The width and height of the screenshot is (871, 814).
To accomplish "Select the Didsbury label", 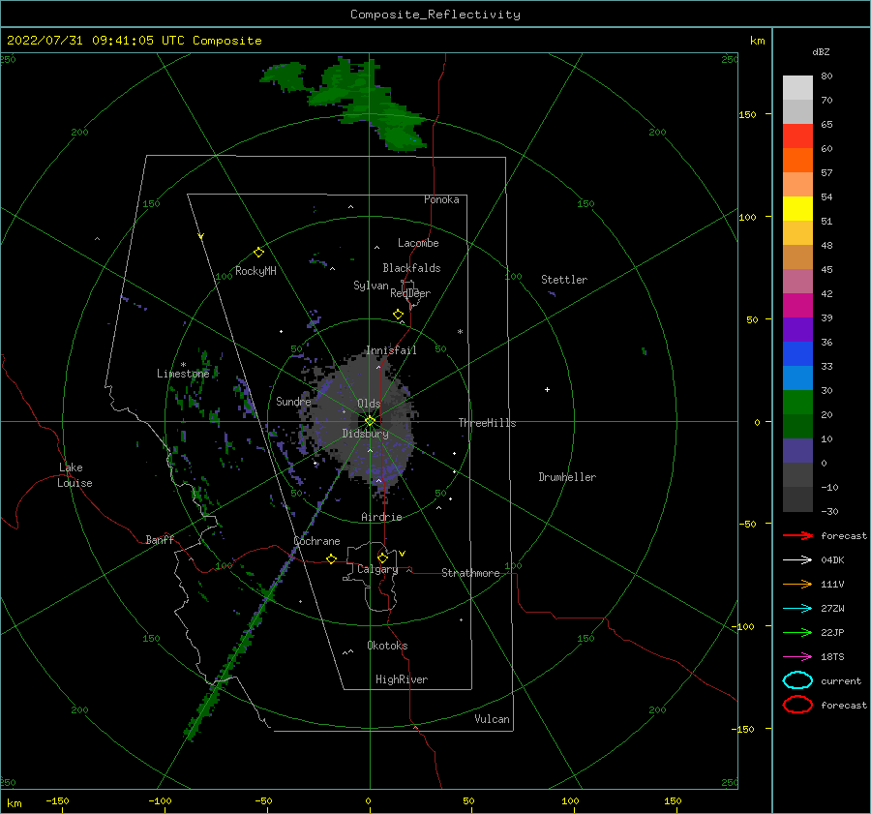I will tap(366, 434).
